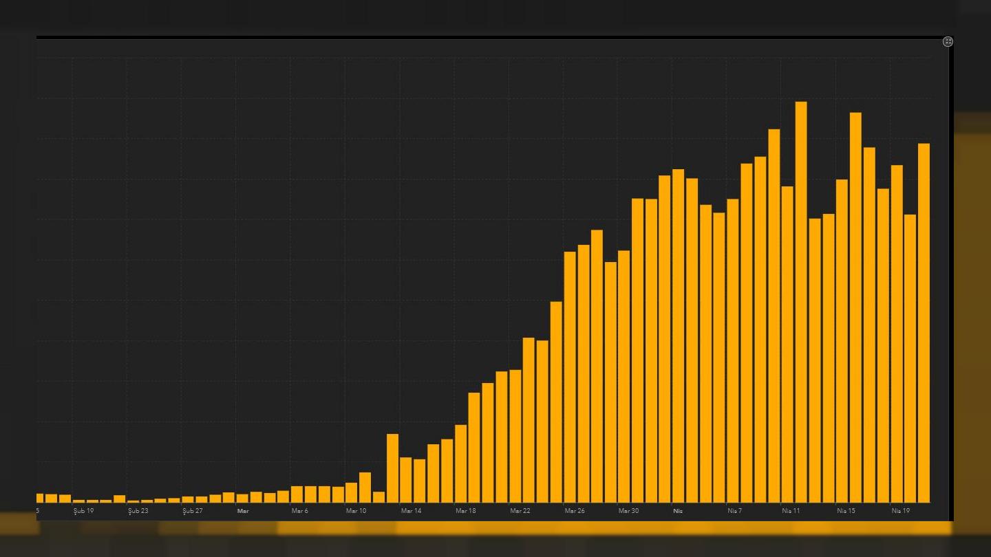Select the 'Şub 27' axis tick label
Screen dimensions: 991x557
pyautogui.click(x=193, y=511)
